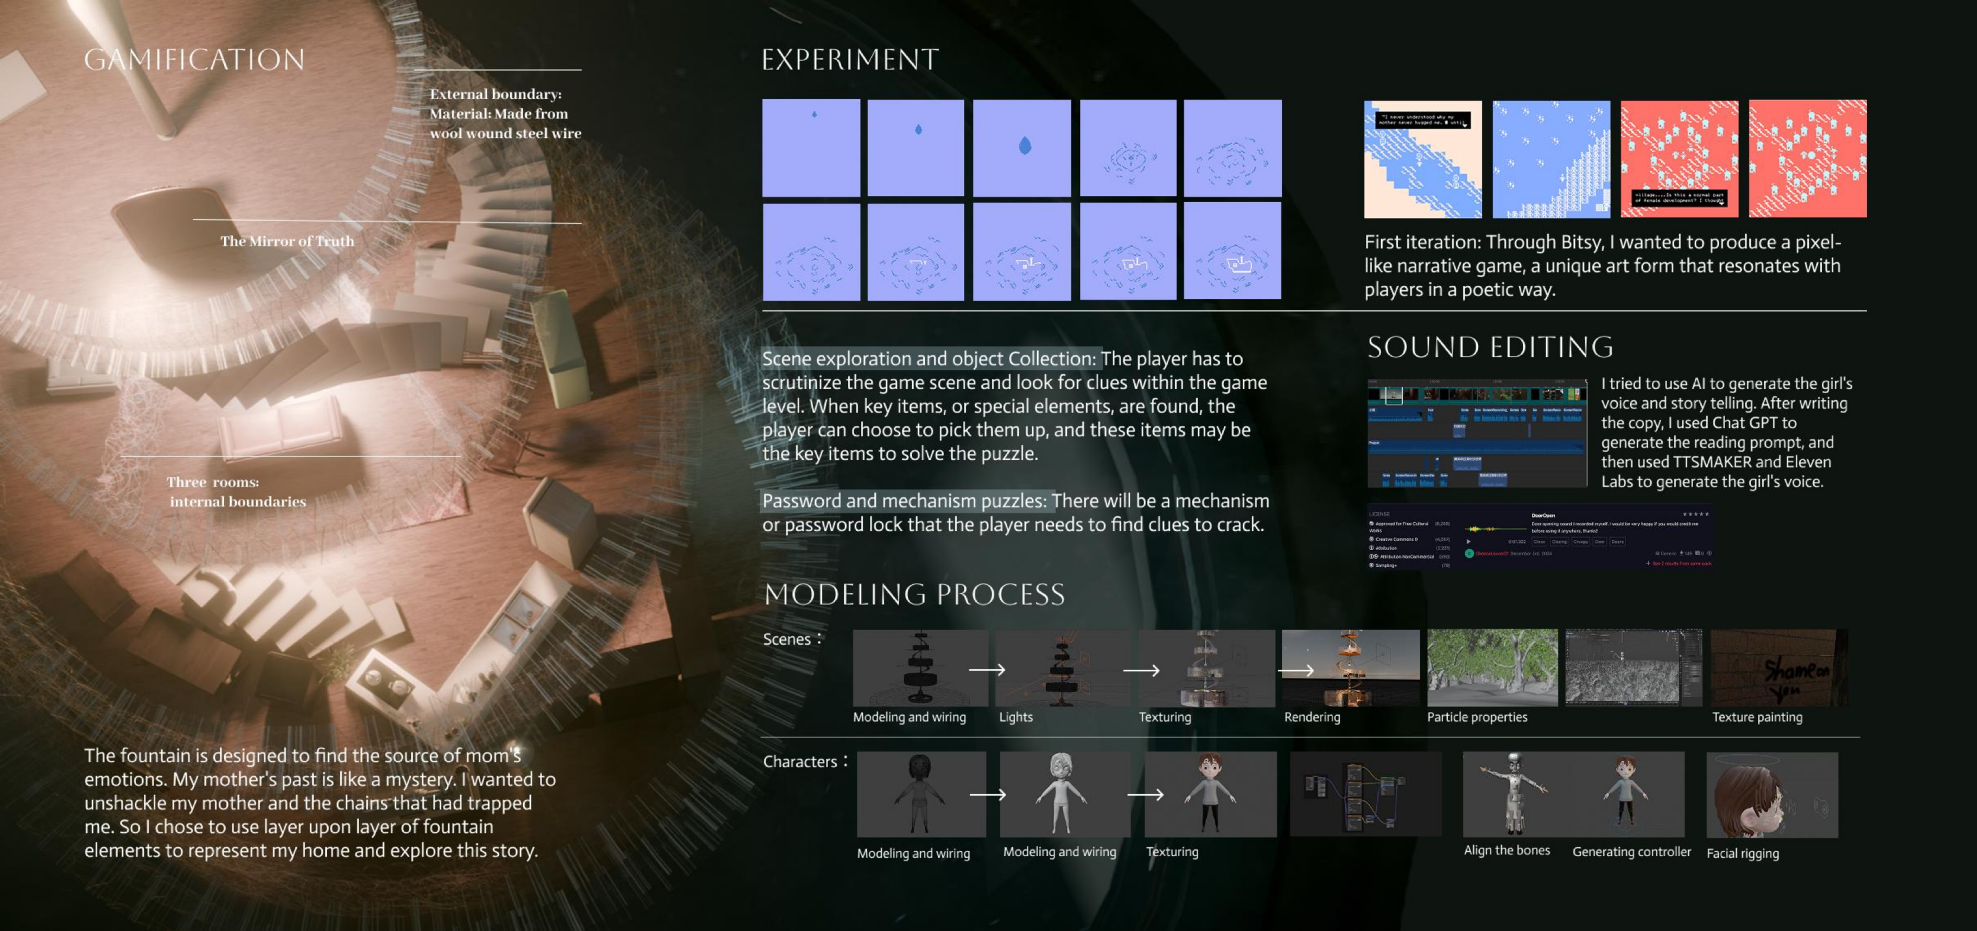This screenshot has height=931, width=1977.
Task: Play the DoorOpen sound preview
Action: point(1469,542)
